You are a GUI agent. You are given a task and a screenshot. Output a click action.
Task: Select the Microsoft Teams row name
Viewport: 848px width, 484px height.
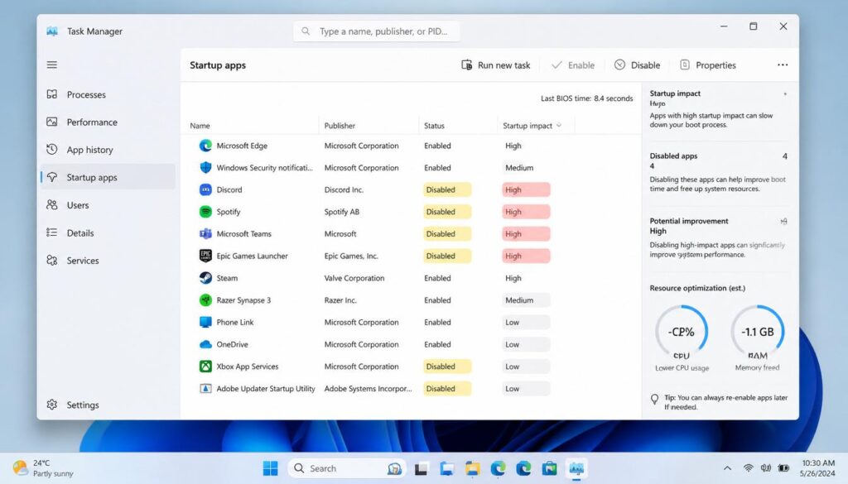[244, 234]
